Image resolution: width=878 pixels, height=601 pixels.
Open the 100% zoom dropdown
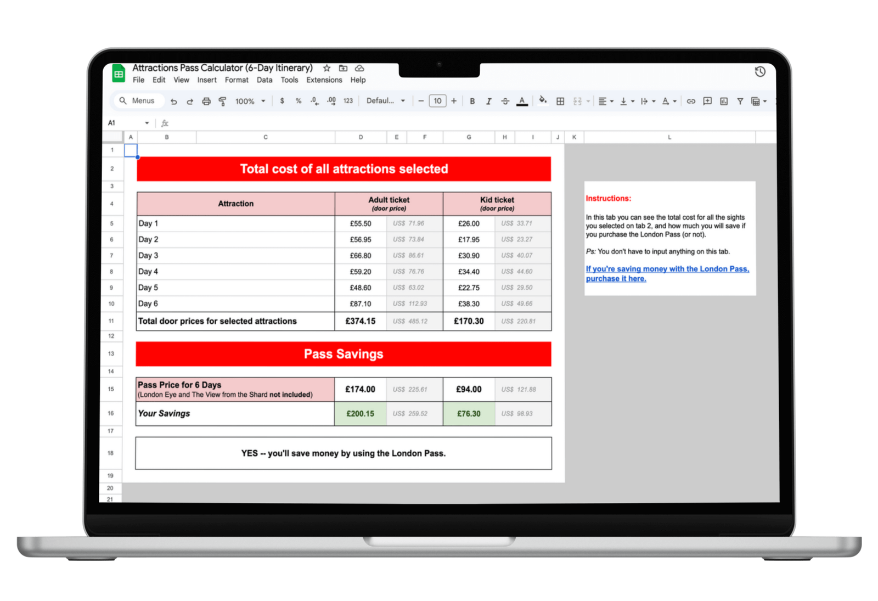click(250, 102)
